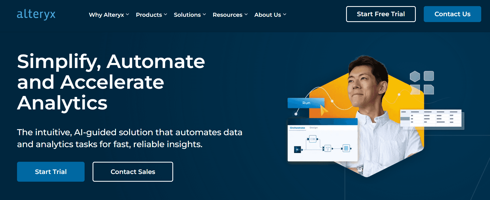The width and height of the screenshot is (490, 200).
Task: Click the alteryx logo
Action: pyautogui.click(x=36, y=14)
